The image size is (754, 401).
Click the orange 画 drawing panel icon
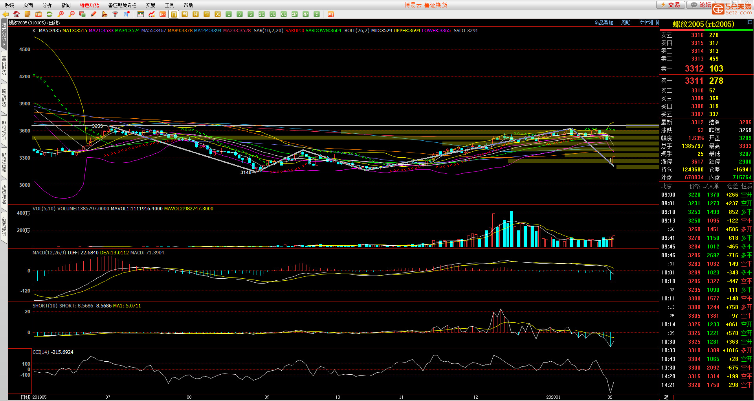pyautogui.click(x=331, y=14)
